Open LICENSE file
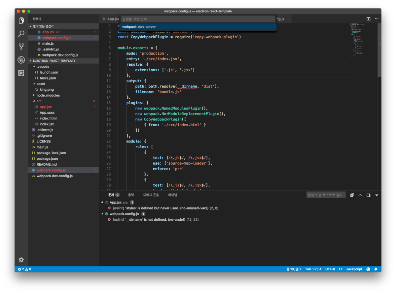Image resolution: width=396 pixels, height=293 pixels. (63, 141)
